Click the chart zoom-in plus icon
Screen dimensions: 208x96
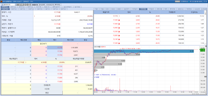(196, 94)
